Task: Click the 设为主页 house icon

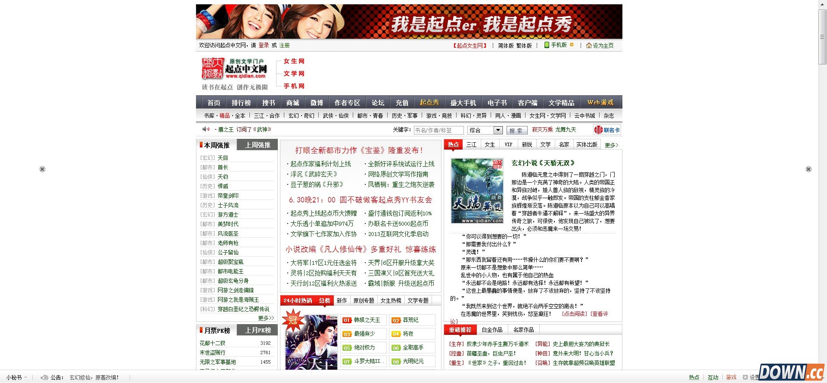Action: click(589, 46)
